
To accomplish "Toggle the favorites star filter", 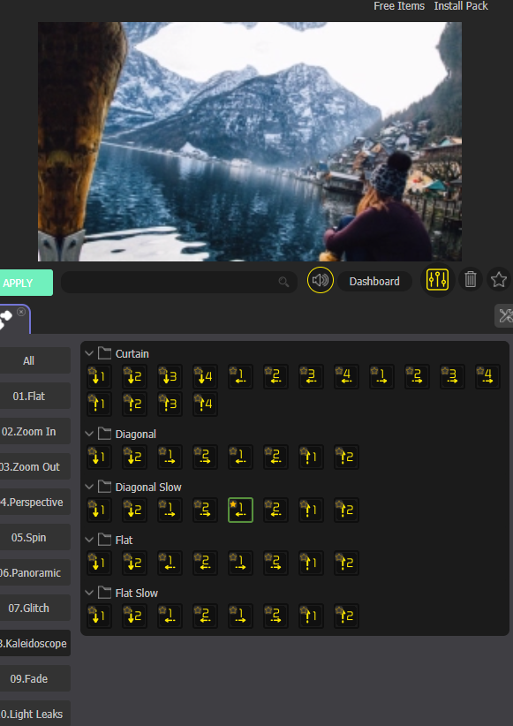I will tap(499, 280).
